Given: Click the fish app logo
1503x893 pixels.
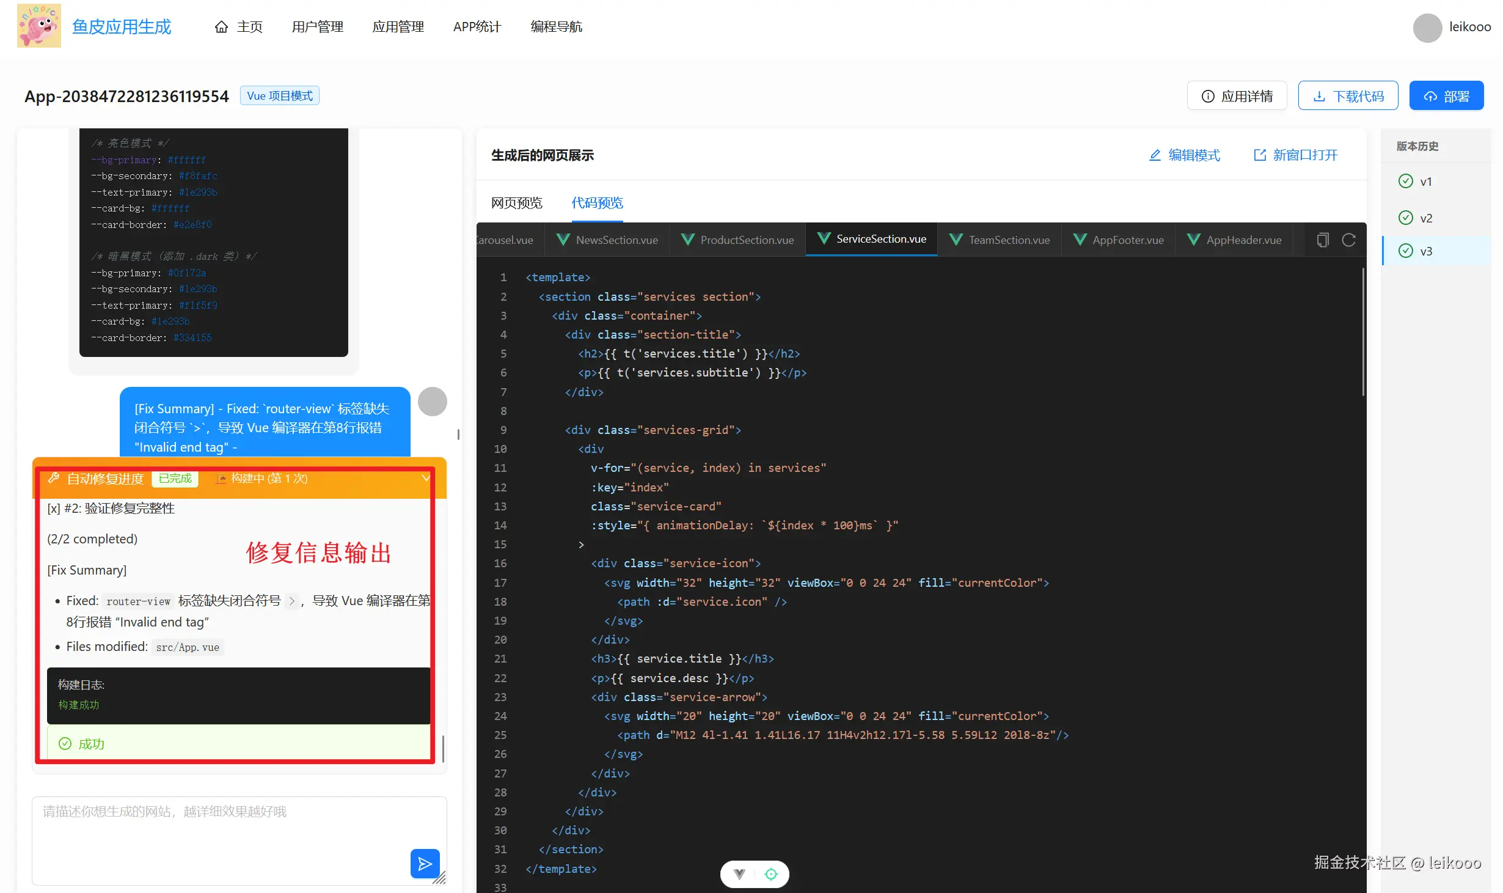Looking at the screenshot, I should [x=39, y=26].
